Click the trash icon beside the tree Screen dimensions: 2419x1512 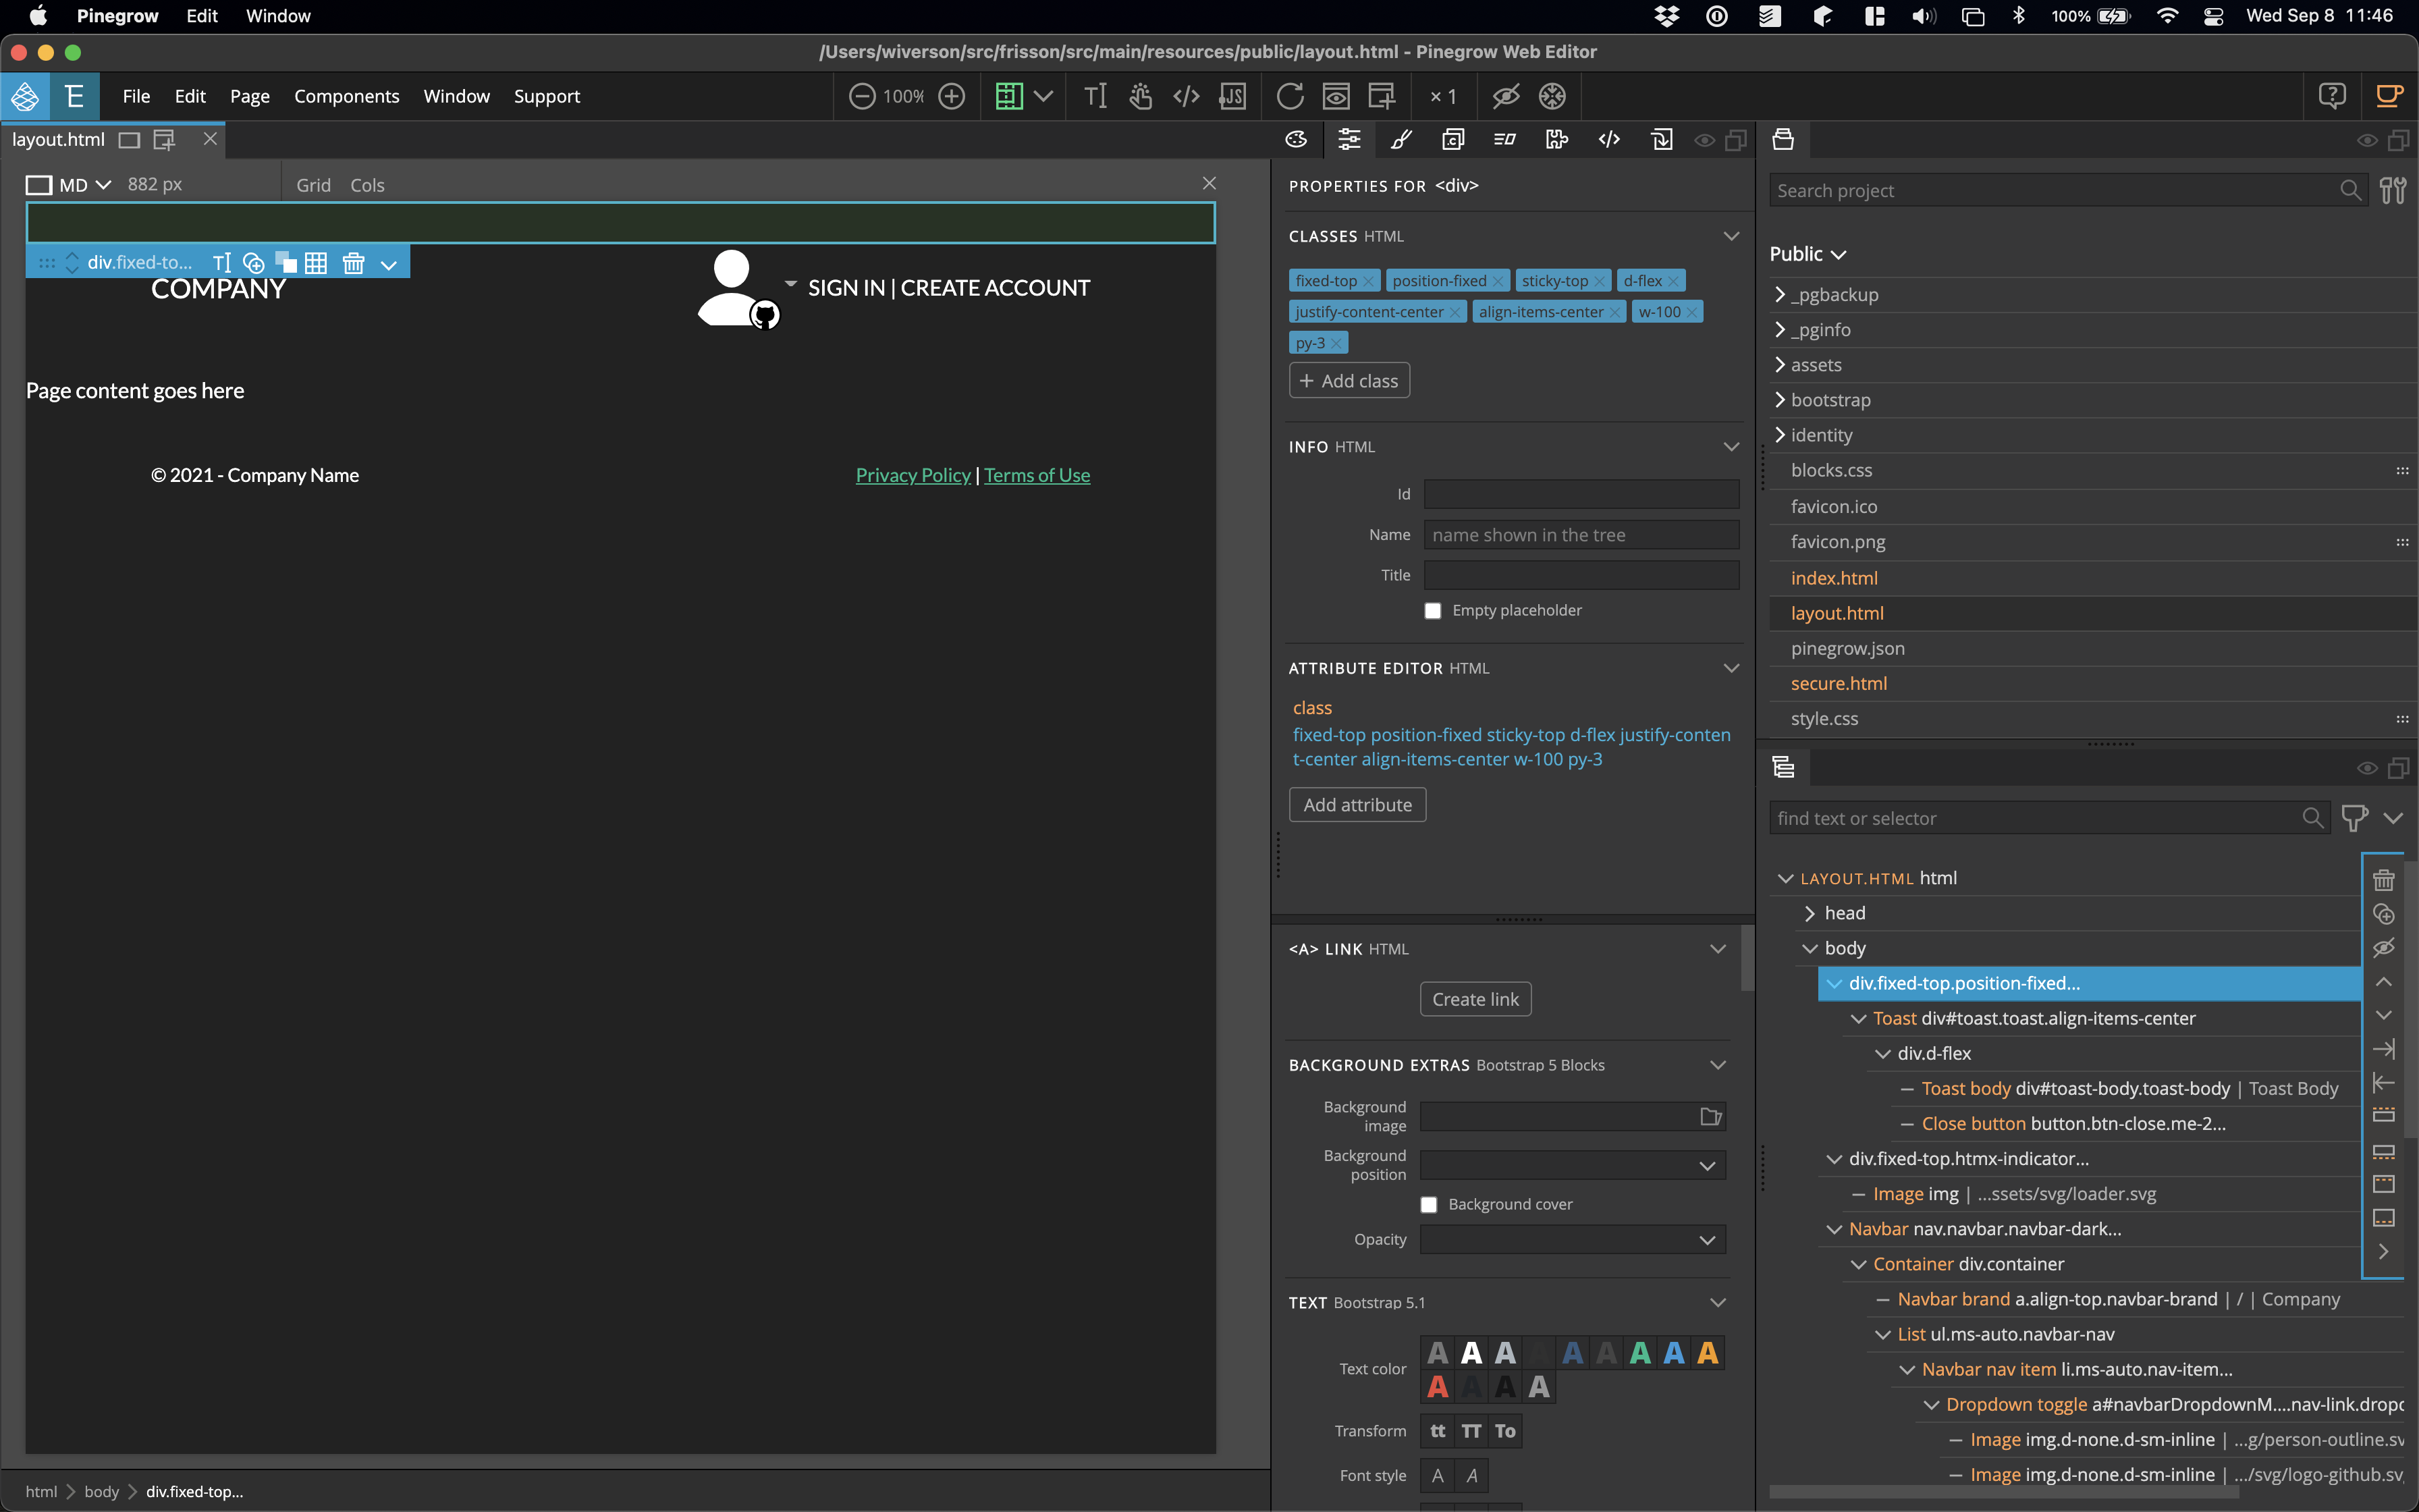point(2384,880)
